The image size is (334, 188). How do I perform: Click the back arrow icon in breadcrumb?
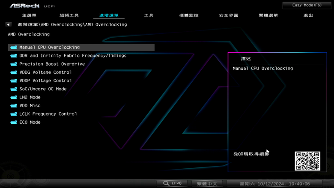[x=8, y=24]
